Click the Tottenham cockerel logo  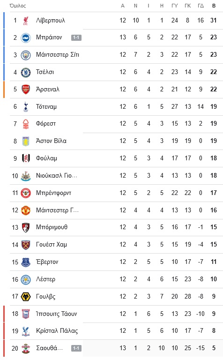pos(26,107)
